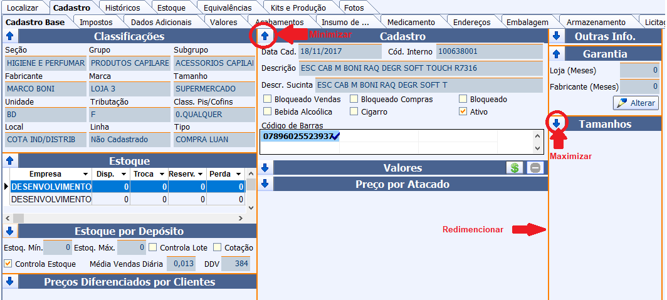Minimize the Cadastro panel with up arrow
The image size is (667, 300).
click(x=265, y=36)
